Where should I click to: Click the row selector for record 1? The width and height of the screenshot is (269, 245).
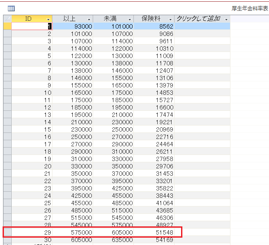pos(7,26)
